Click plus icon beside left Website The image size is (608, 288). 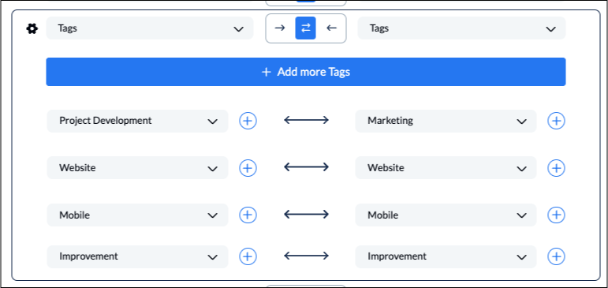click(248, 168)
